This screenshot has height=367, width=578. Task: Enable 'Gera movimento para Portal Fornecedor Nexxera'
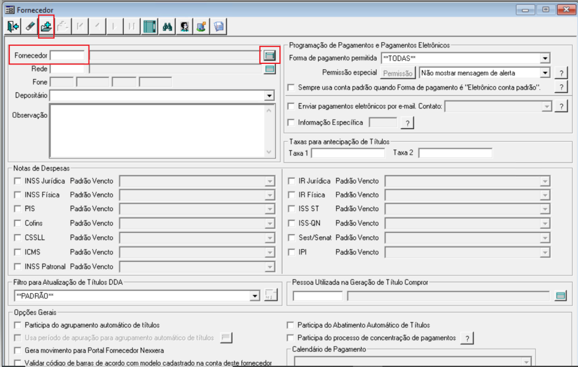(18, 350)
